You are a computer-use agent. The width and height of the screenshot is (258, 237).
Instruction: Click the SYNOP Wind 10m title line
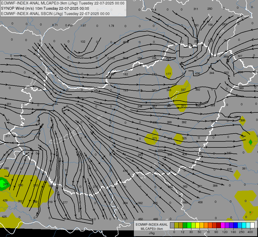45,8
